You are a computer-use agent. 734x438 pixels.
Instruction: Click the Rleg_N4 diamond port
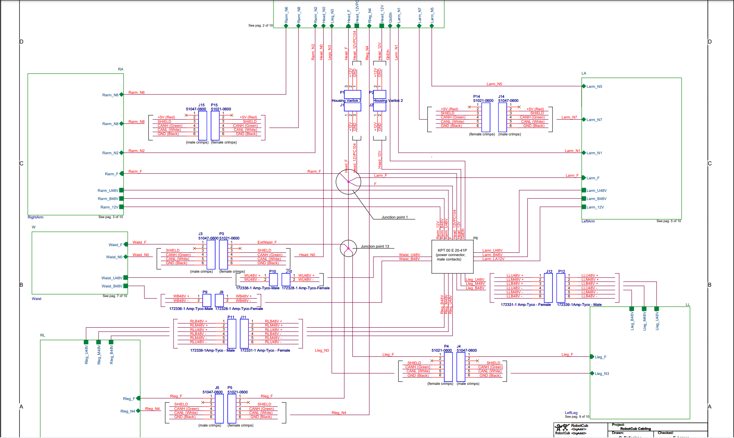138,411
